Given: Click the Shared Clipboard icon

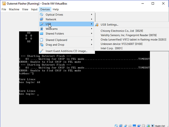Looking at the screenshot, I should (41, 40).
